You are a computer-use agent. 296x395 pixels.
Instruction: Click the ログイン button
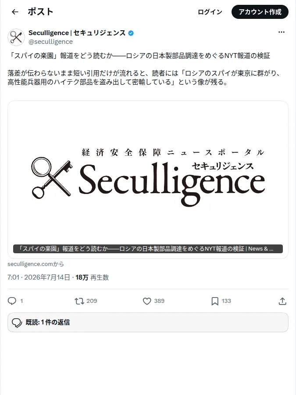210,12
